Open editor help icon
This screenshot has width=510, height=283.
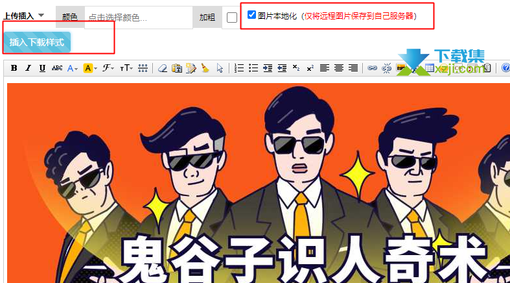tap(505, 68)
